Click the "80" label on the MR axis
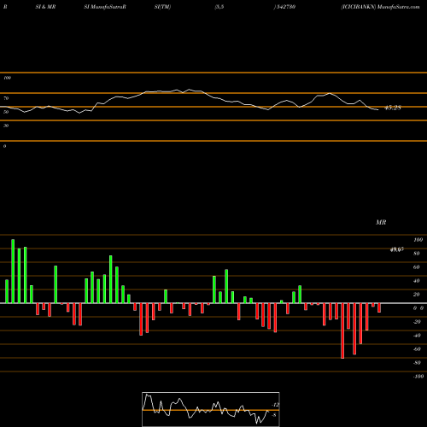The width and height of the screenshot is (427, 427). (417, 254)
